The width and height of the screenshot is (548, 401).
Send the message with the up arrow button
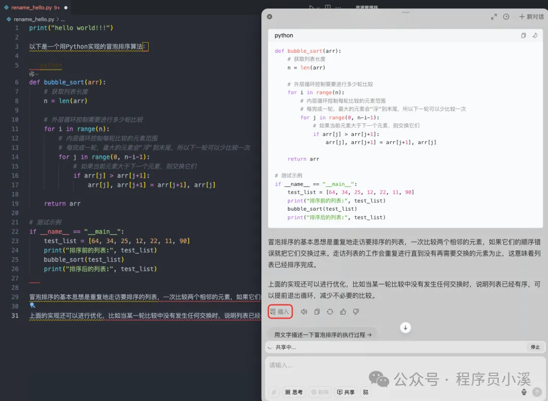coord(537,392)
